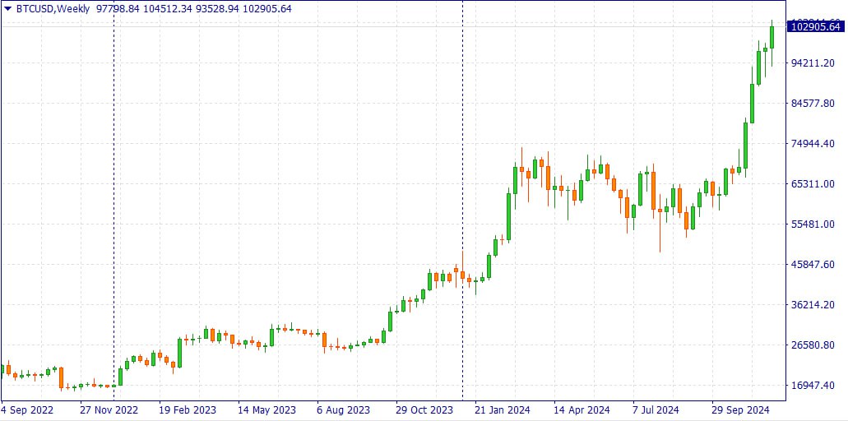
Task: Click the 6 Aug 2023 date label
Action: tap(345, 409)
